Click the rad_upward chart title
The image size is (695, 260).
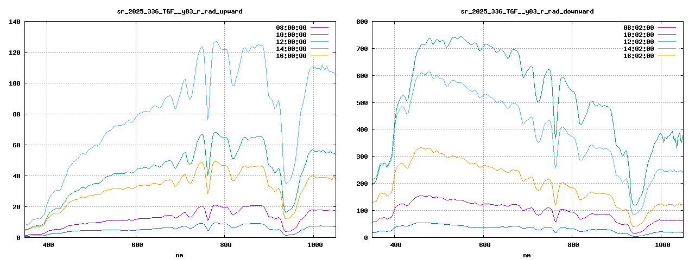tap(180, 11)
